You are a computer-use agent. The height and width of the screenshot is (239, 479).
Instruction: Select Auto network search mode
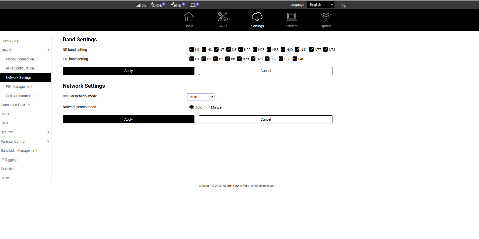click(x=192, y=107)
